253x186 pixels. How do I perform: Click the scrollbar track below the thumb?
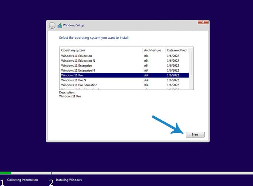(191, 83)
